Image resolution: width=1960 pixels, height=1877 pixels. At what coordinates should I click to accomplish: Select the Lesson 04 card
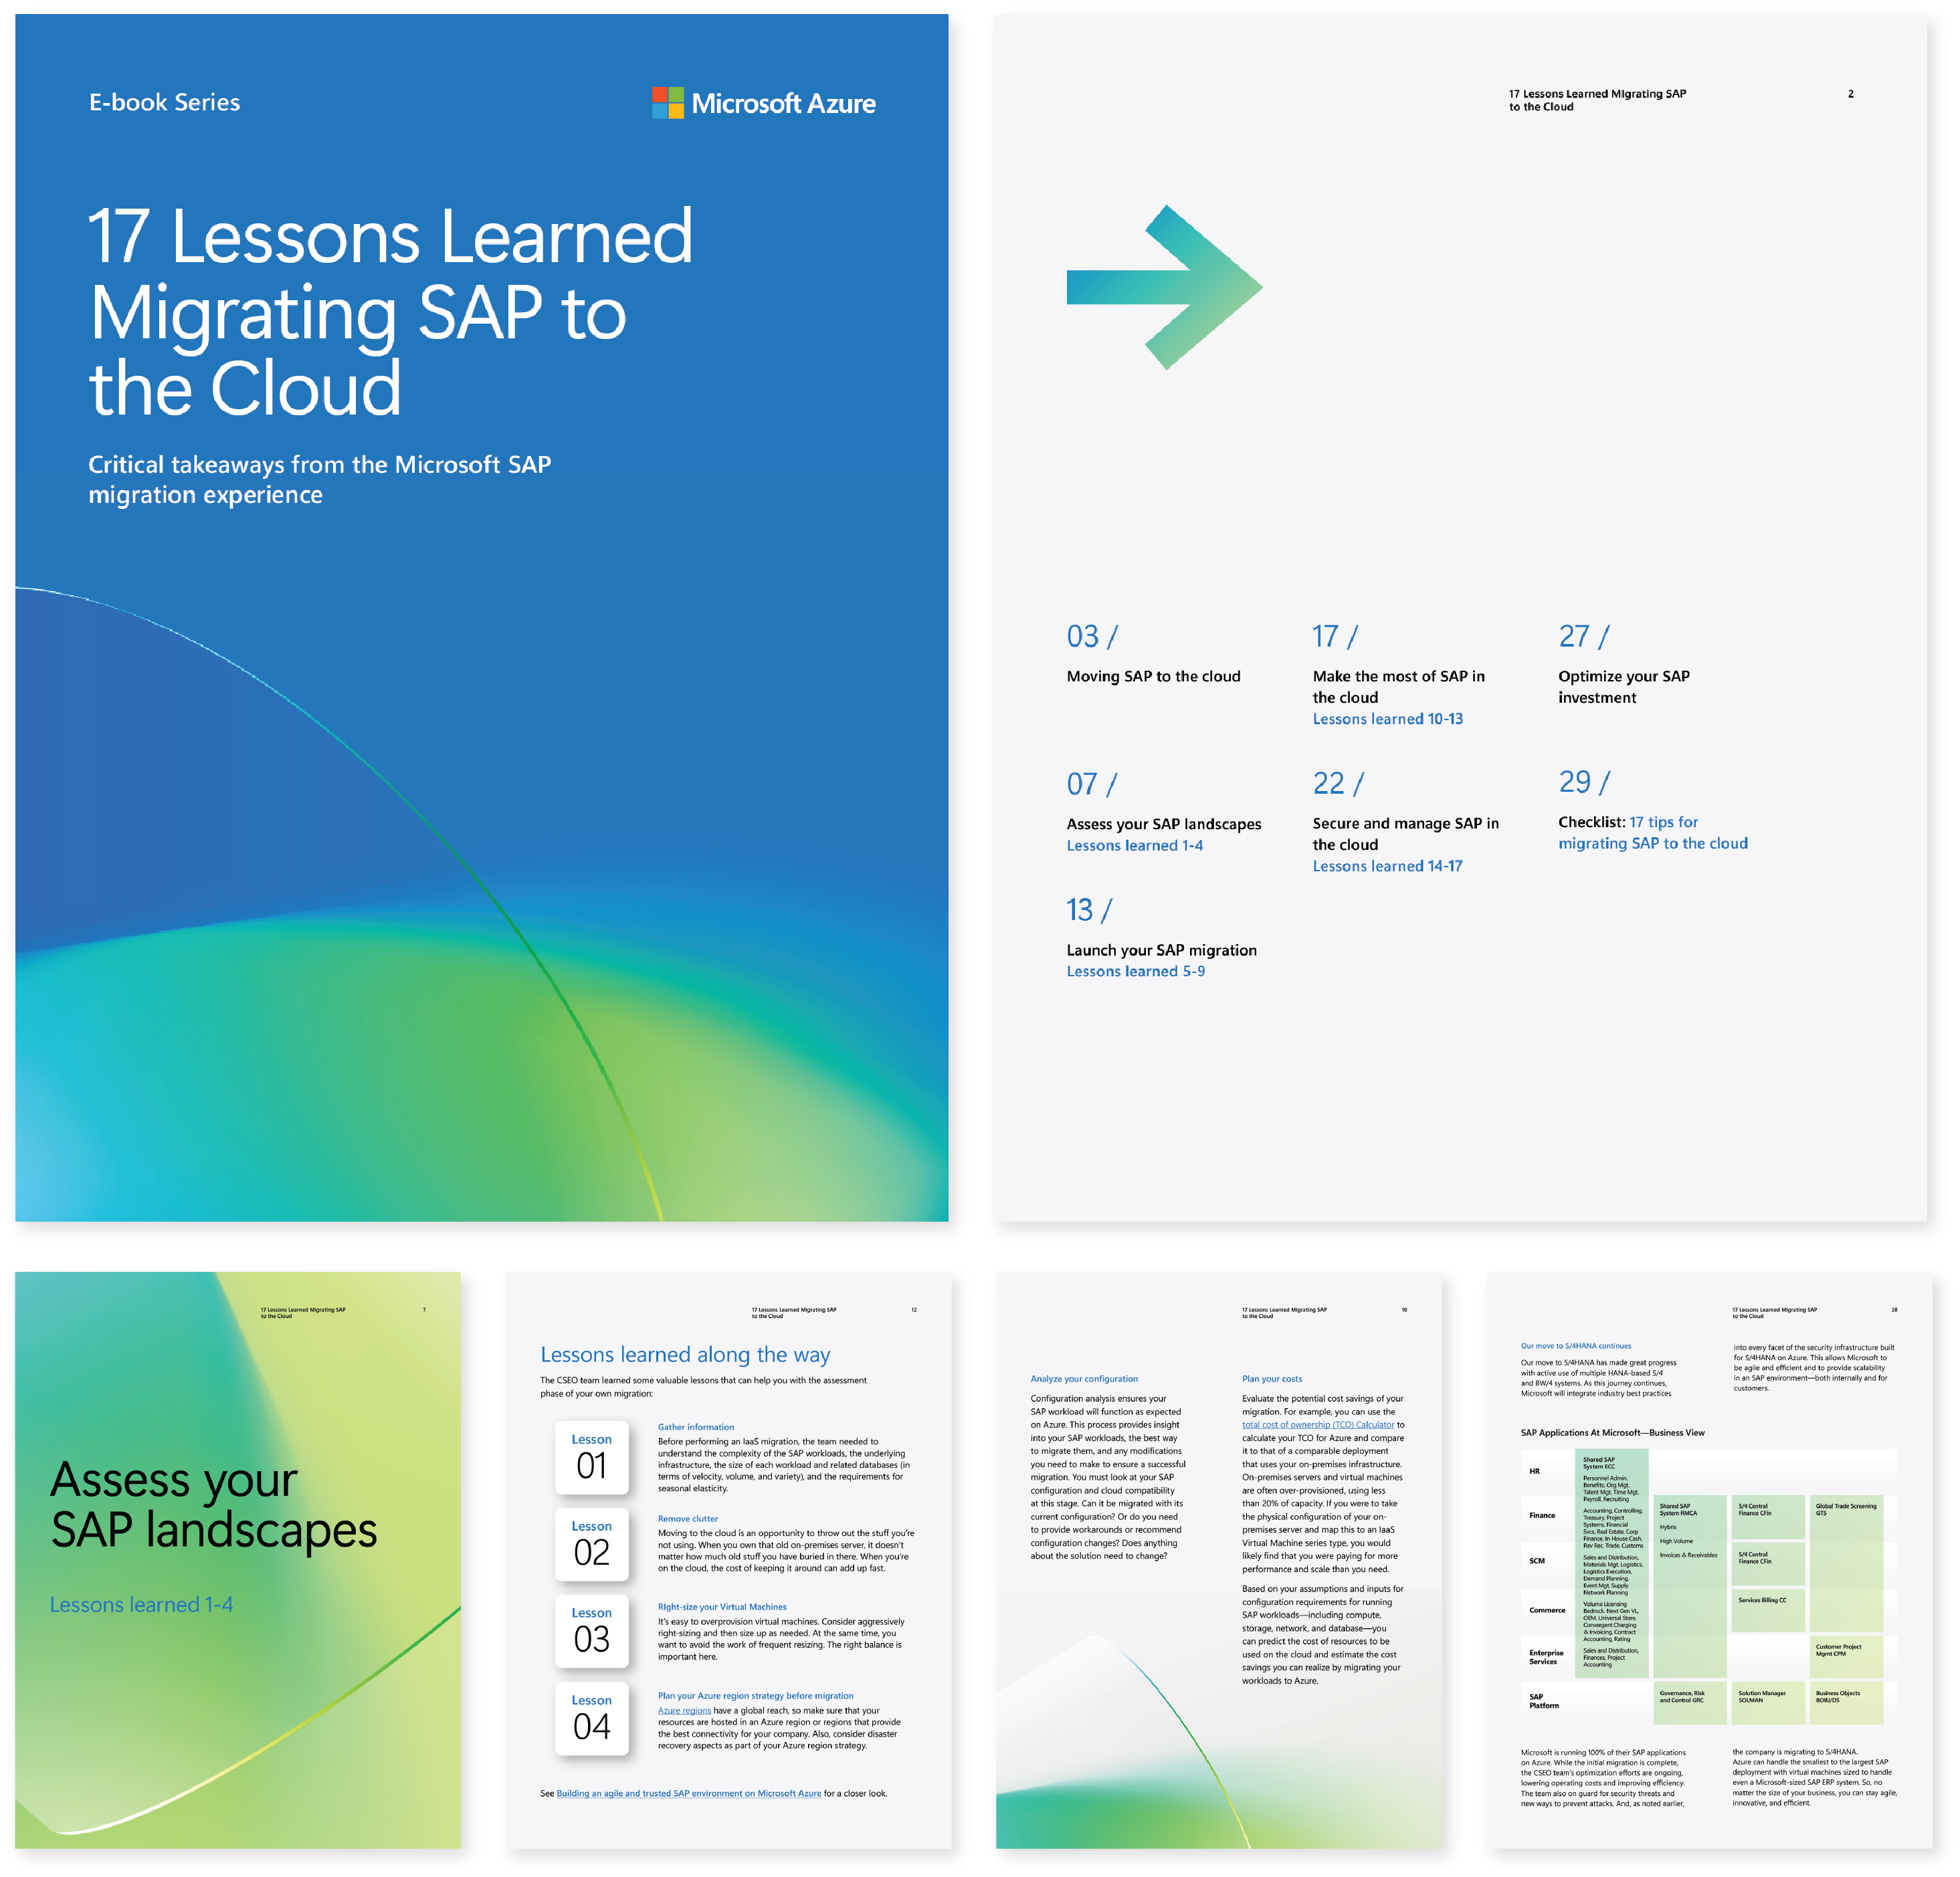point(592,1718)
